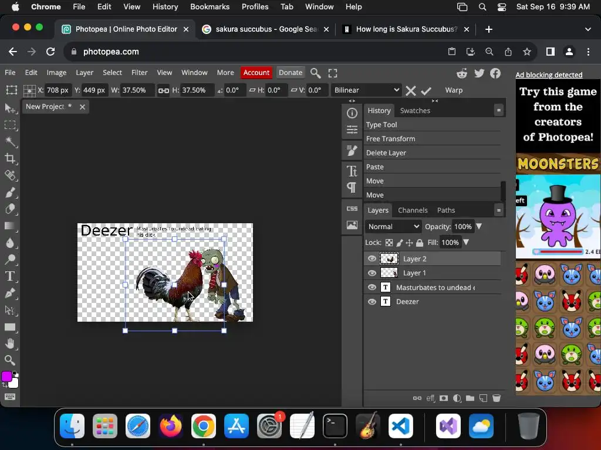601x450 pixels.
Task: Open the History panel options menu
Action: coord(499,110)
